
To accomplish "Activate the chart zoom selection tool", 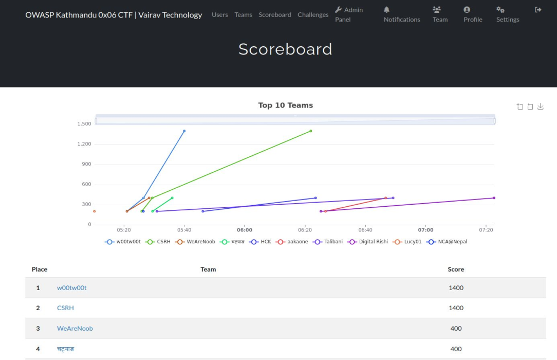I will coord(519,106).
